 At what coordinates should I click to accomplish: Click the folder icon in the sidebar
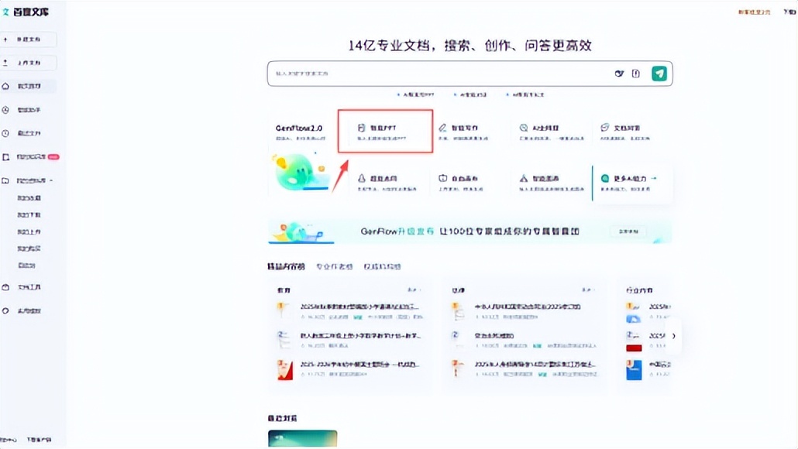tap(5, 180)
